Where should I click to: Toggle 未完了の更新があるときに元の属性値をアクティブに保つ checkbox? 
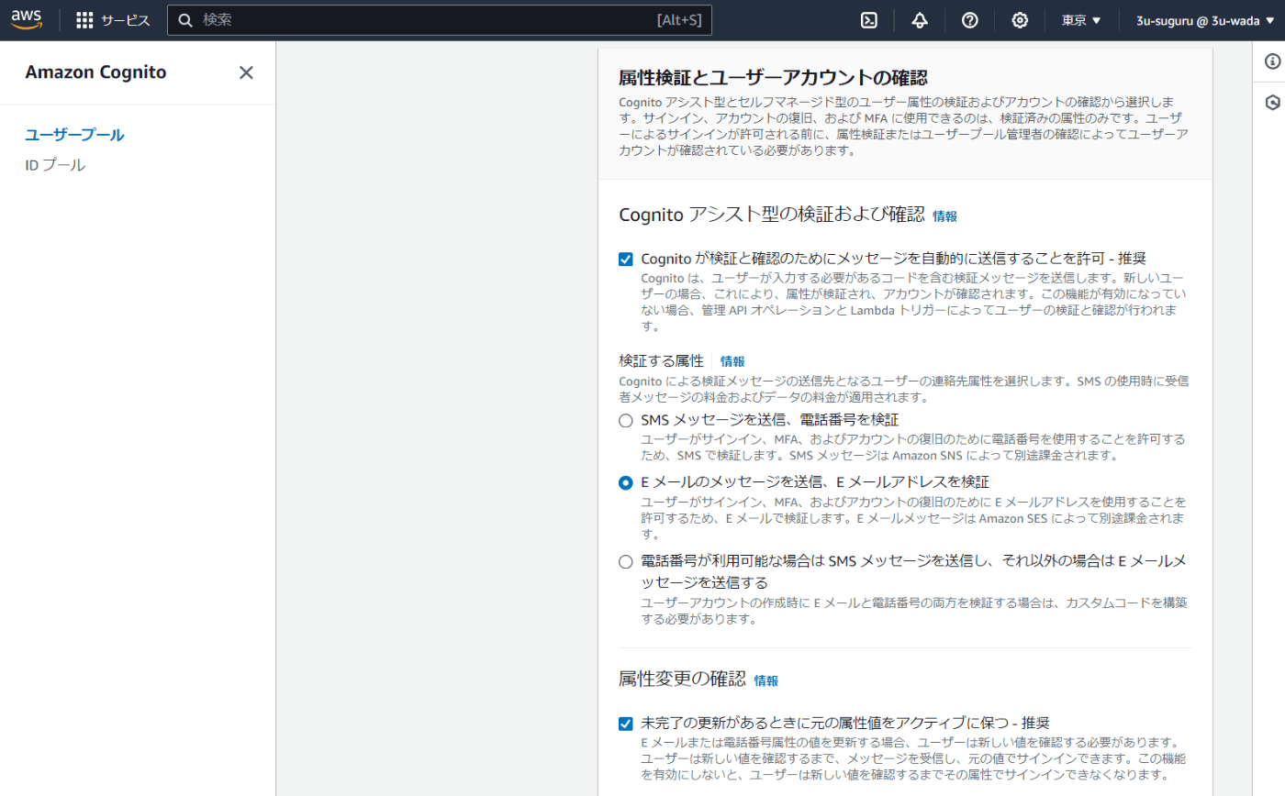pos(626,723)
